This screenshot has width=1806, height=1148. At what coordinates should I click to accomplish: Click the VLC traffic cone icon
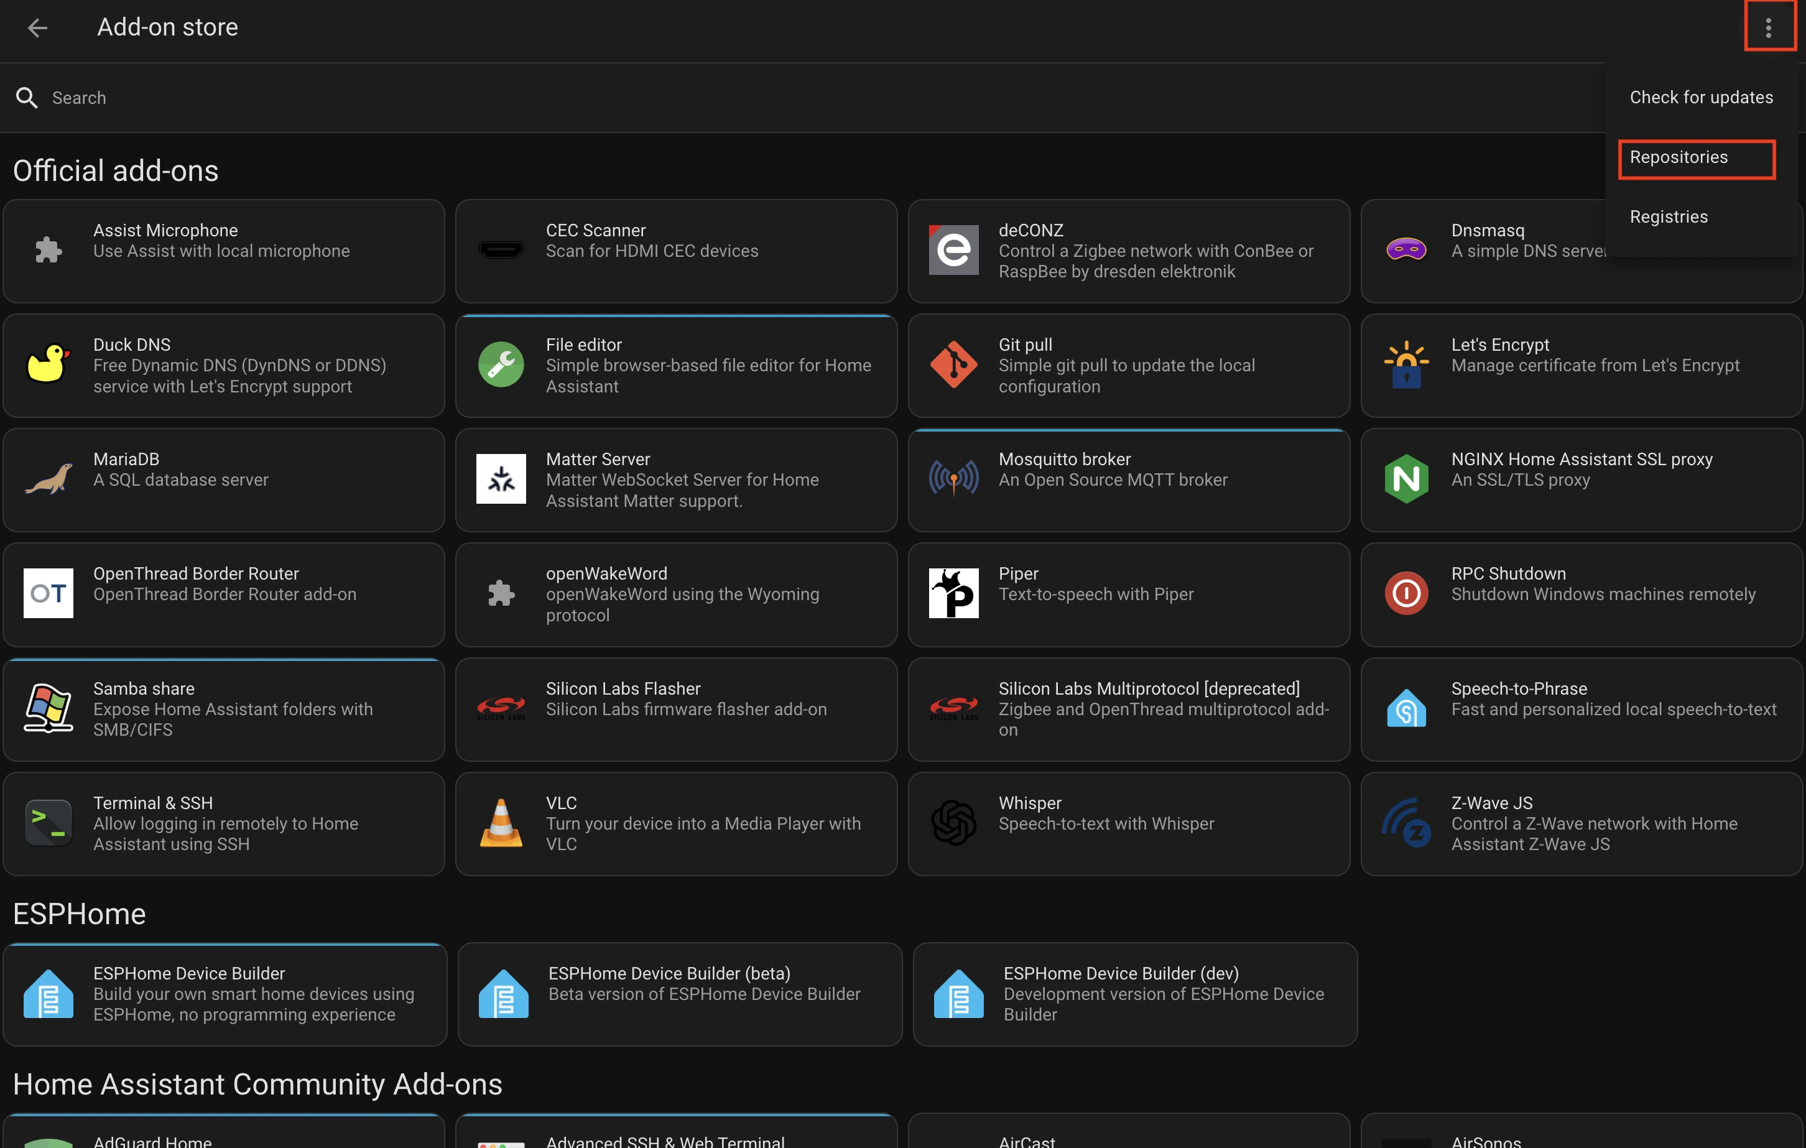[x=501, y=823]
